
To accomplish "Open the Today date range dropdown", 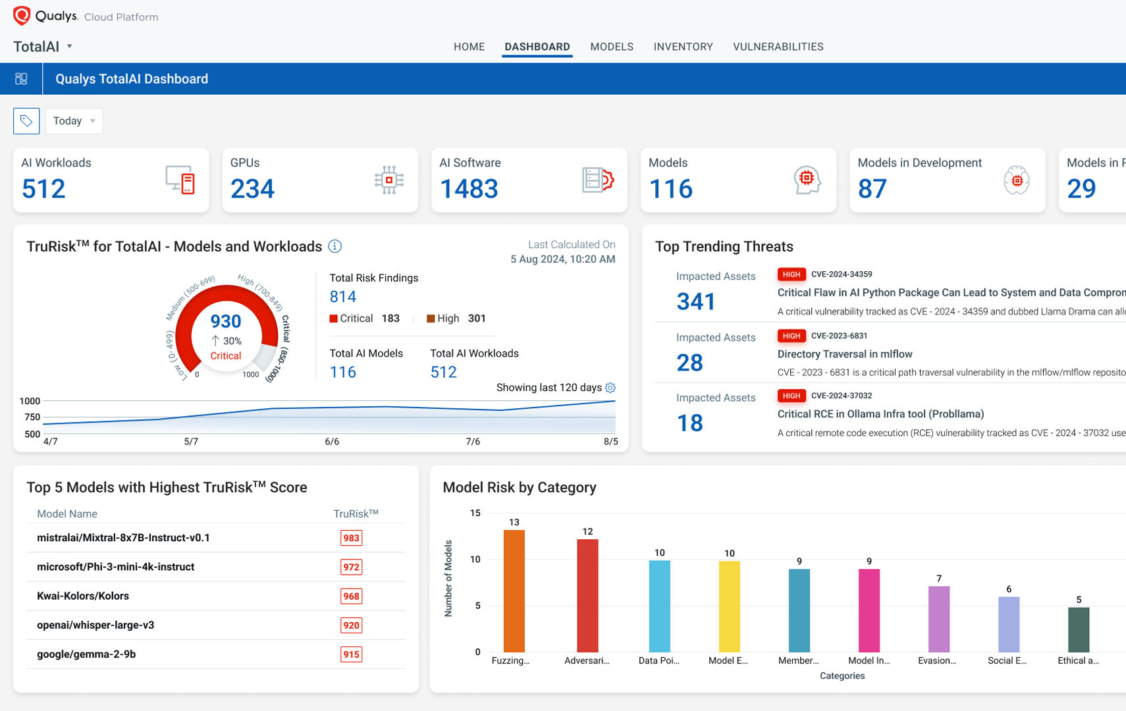I will point(74,121).
